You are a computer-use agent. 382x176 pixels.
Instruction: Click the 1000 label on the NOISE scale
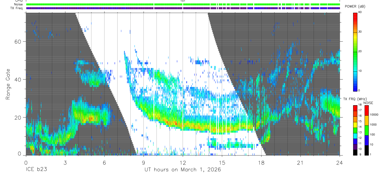(373, 124)
